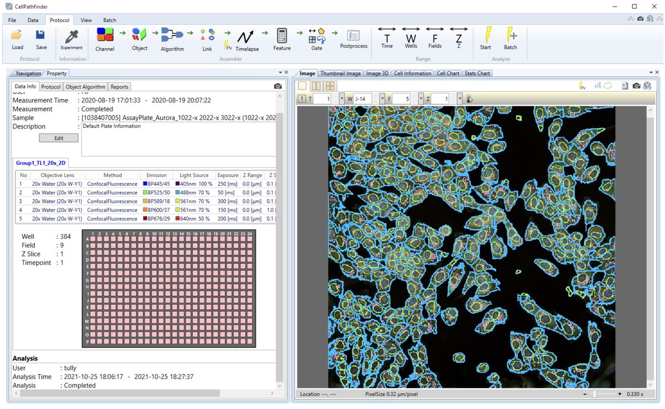Click the Experiment eyedropper icon
The image size is (665, 409).
71,38
